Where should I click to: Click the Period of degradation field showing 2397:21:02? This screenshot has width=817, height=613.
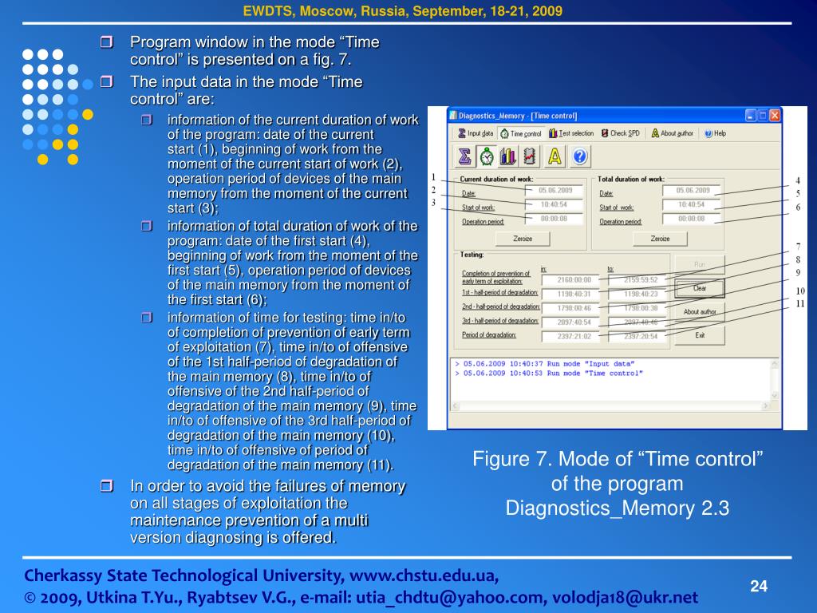570,336
